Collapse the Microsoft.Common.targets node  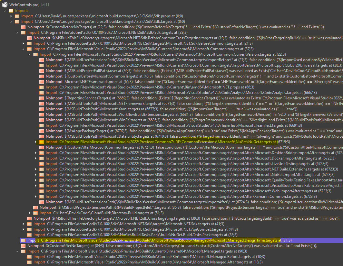point(23,49)
